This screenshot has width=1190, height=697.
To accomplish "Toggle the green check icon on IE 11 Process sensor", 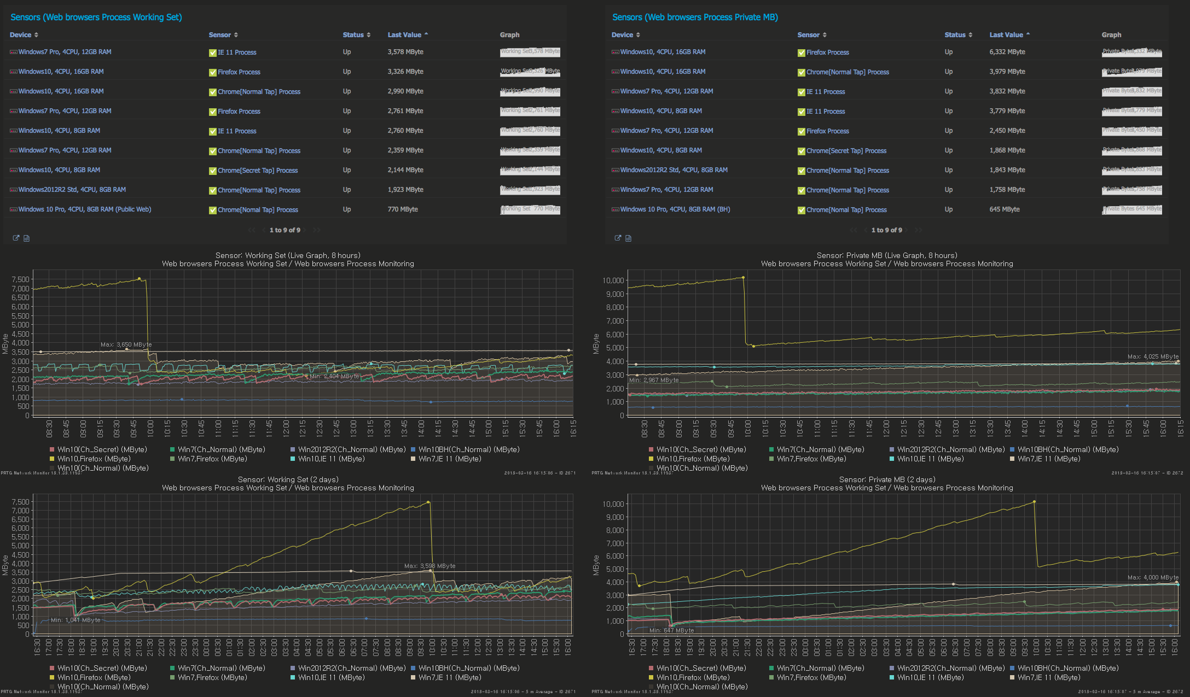I will coord(212,52).
